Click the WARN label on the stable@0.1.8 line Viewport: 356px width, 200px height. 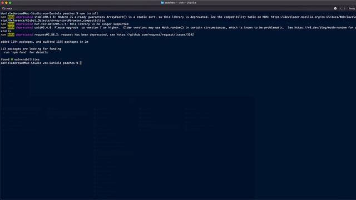[11, 17]
